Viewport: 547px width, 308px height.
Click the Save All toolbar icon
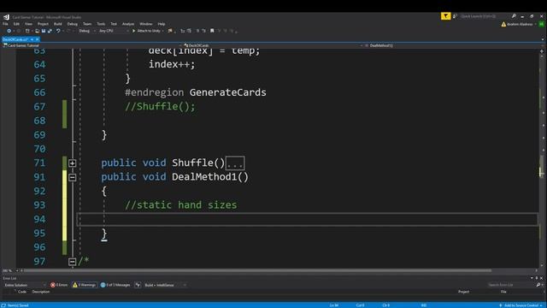[x=50, y=31]
